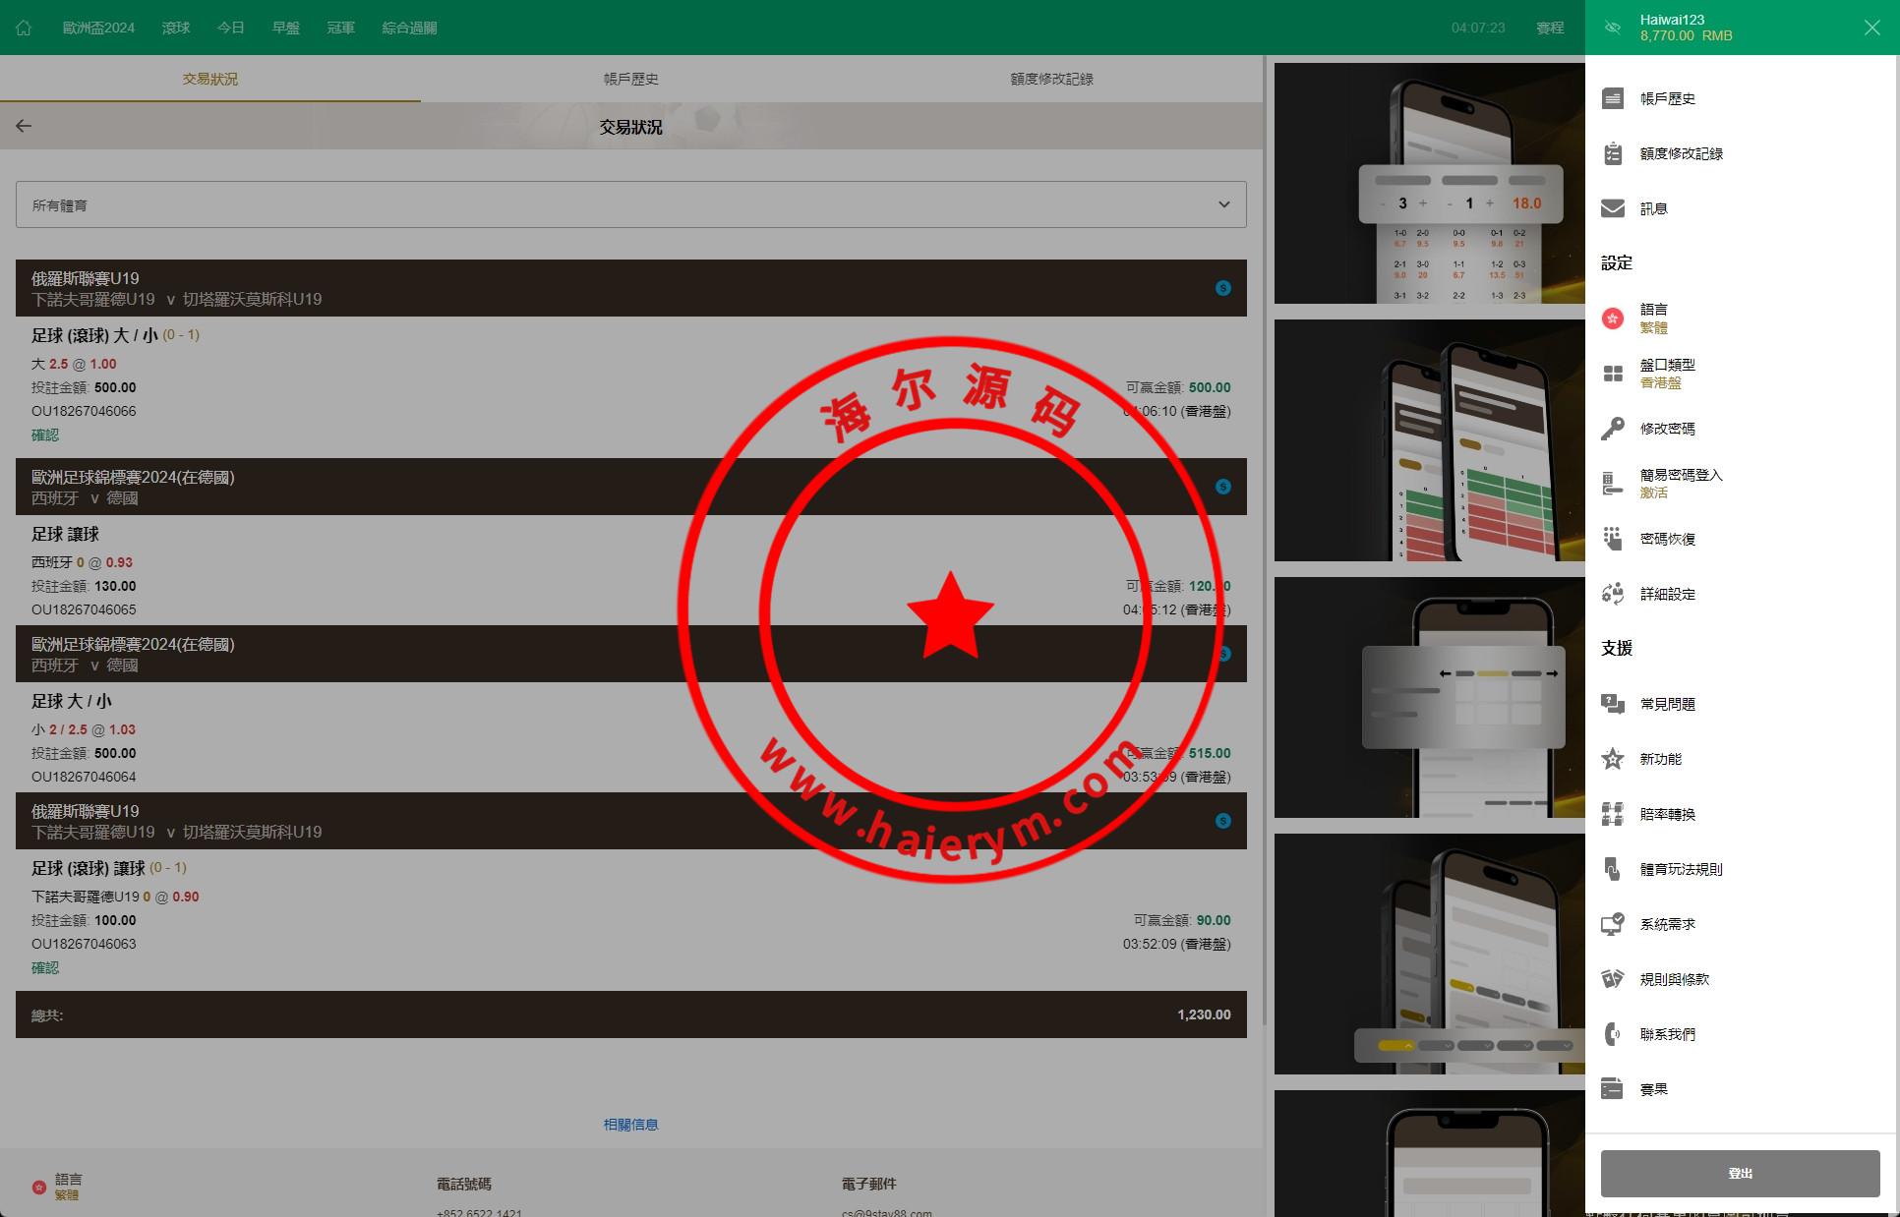Switch to 額度修改記錄 tab
Screen dimensions: 1900x1217
click(x=1051, y=79)
